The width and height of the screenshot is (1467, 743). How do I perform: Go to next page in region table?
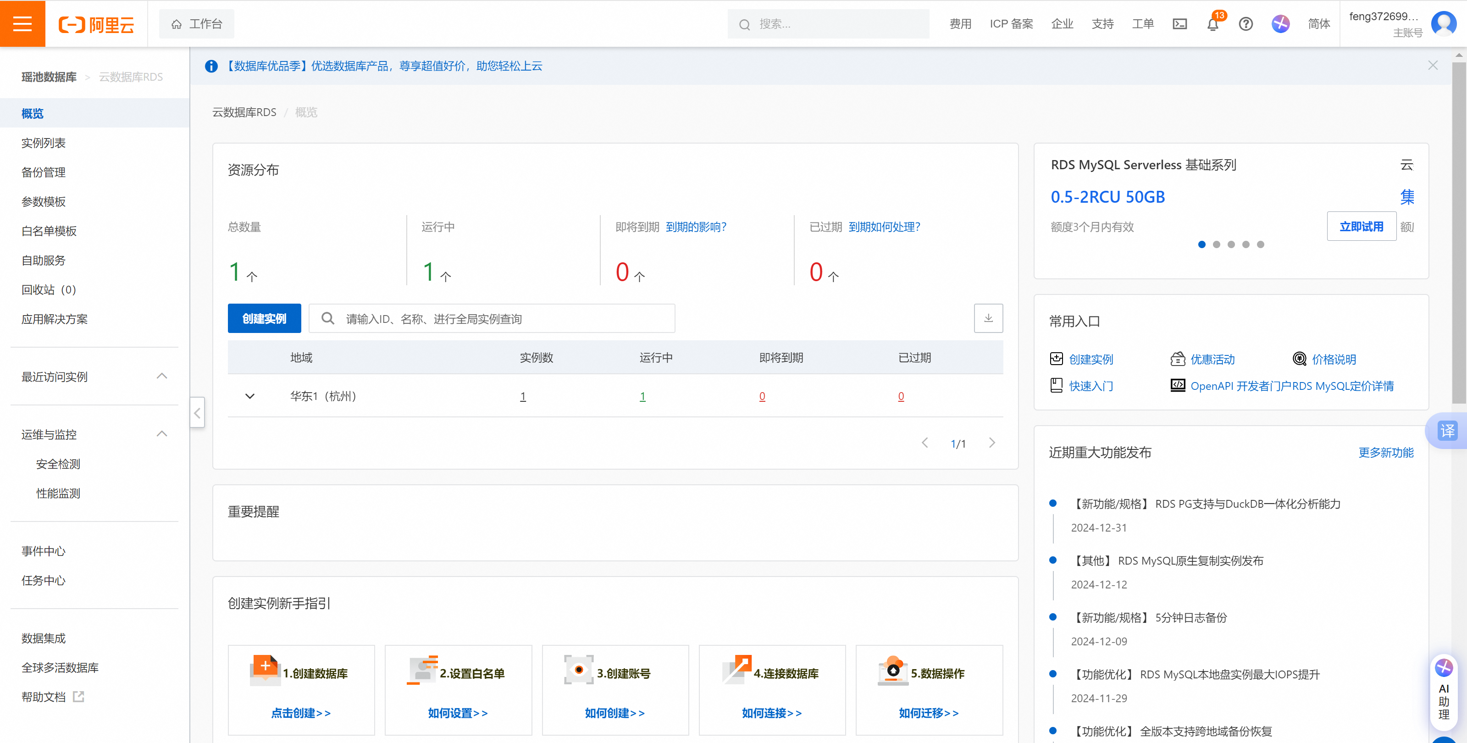click(x=992, y=443)
